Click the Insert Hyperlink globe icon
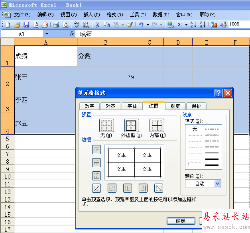Screen dimensions: 250x233 (170, 25)
